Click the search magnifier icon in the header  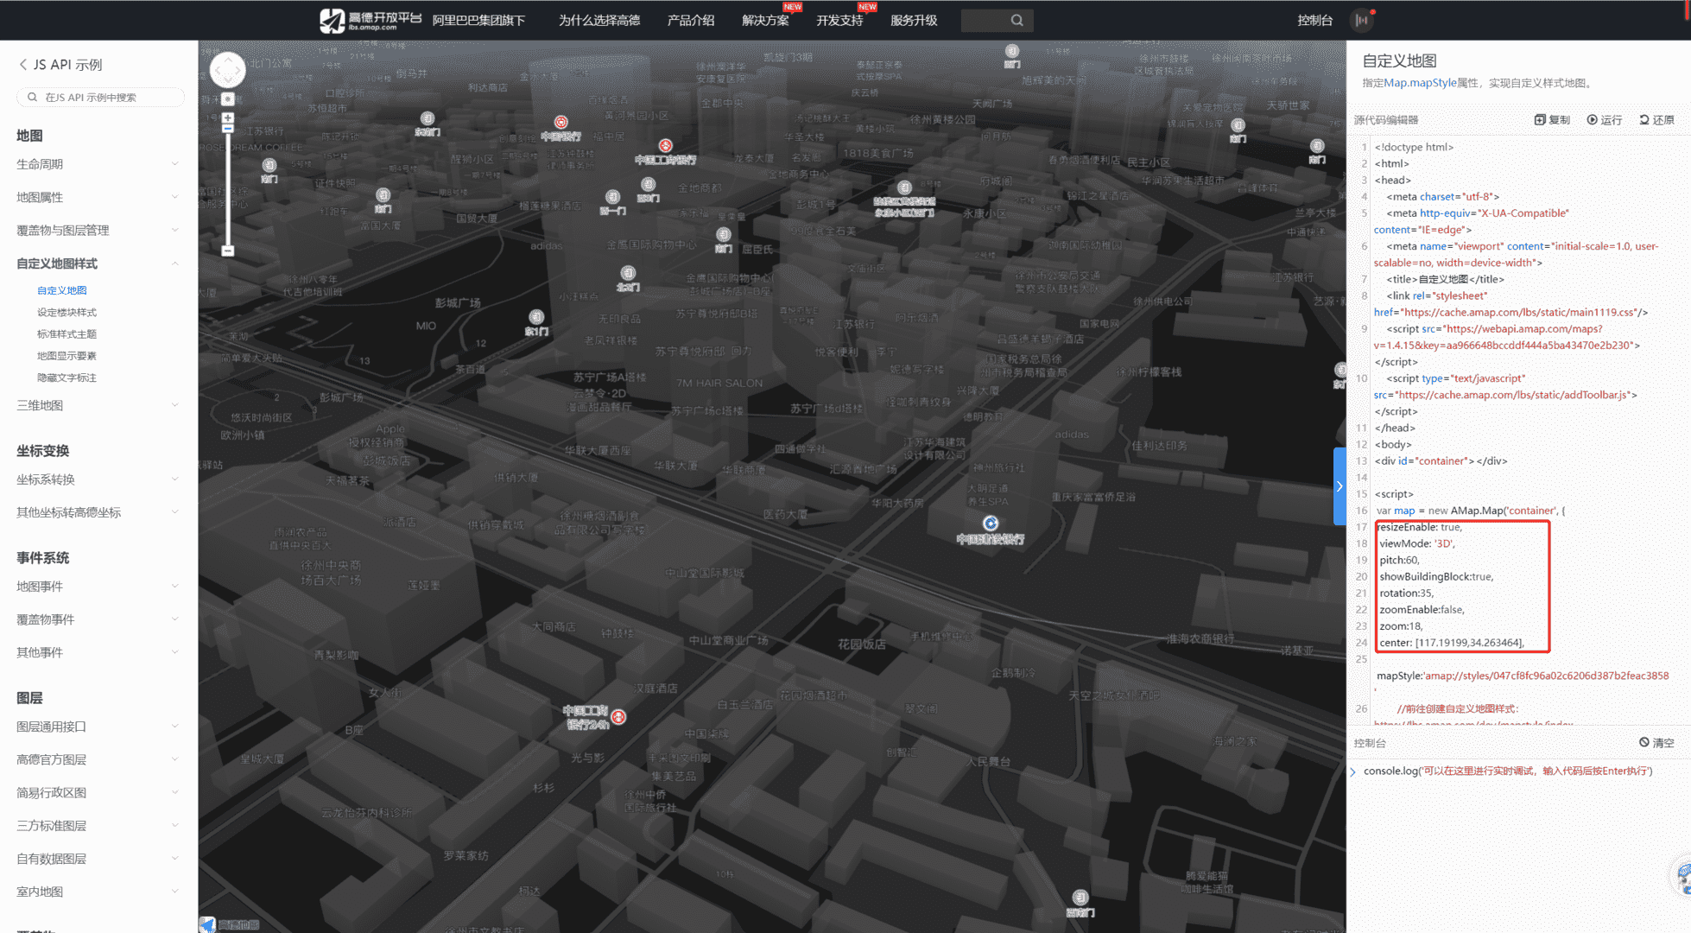coord(1017,20)
